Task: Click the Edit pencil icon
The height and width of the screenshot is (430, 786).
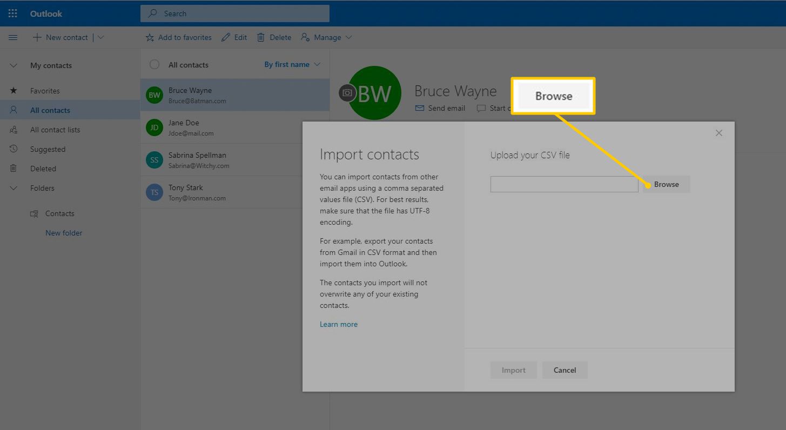Action: [226, 37]
